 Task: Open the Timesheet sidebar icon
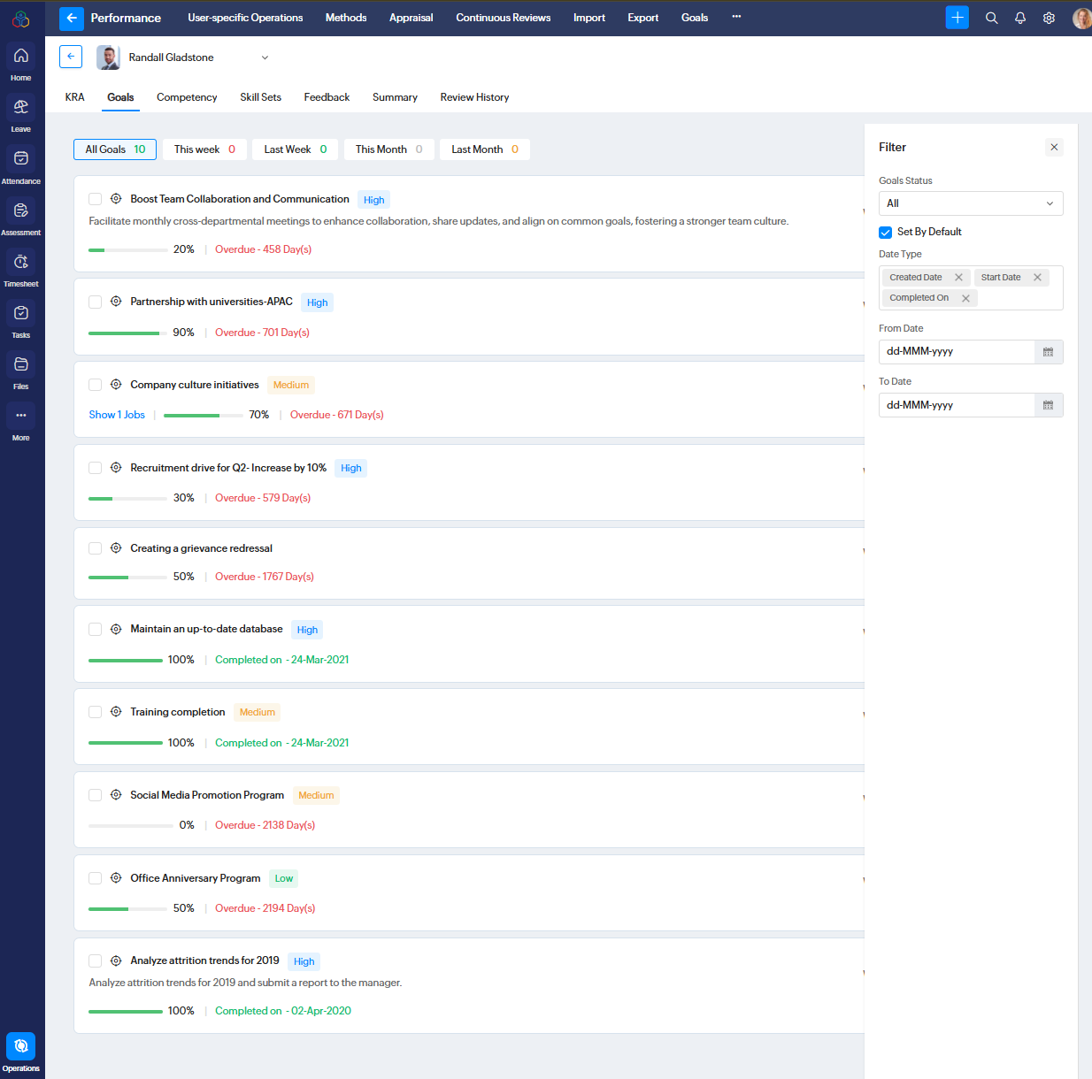point(20,262)
